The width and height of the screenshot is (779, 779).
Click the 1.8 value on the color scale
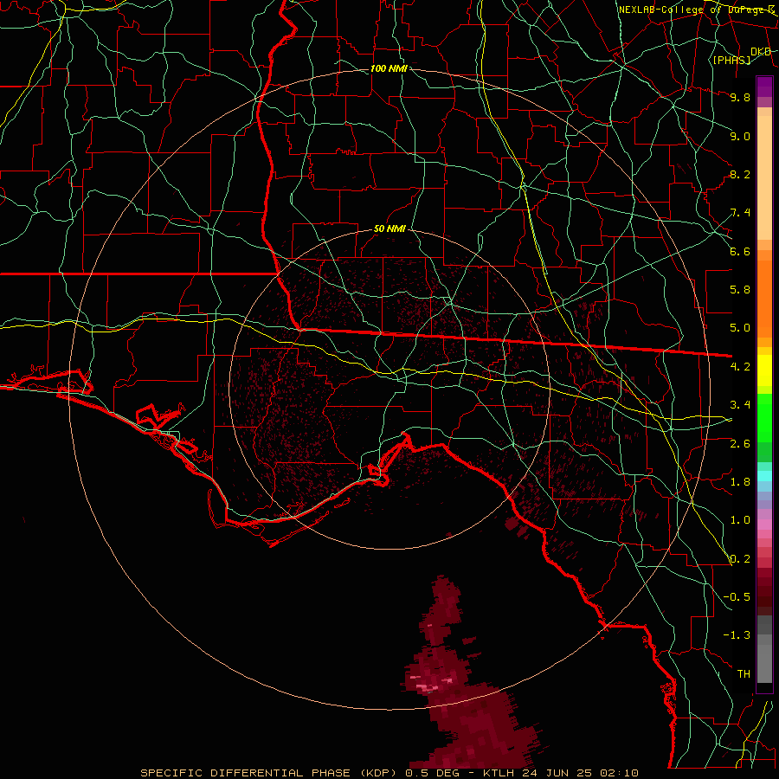point(740,482)
